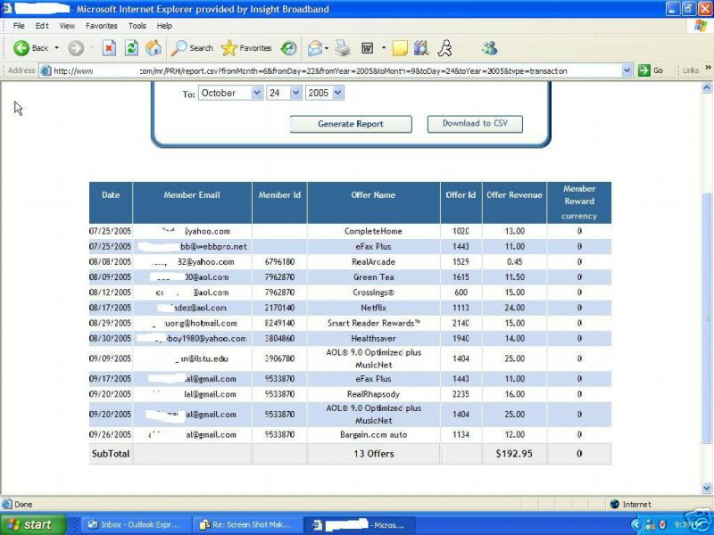Click the vertical scrollbar thumb
Viewport: 714px width, 535px height.
tap(707, 317)
